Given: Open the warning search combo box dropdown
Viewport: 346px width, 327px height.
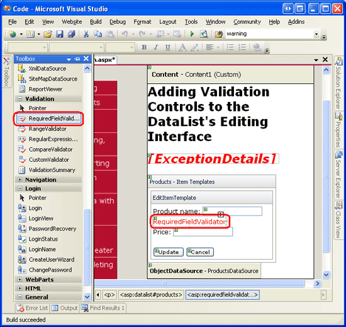Looking at the screenshot, I should (x=316, y=34).
